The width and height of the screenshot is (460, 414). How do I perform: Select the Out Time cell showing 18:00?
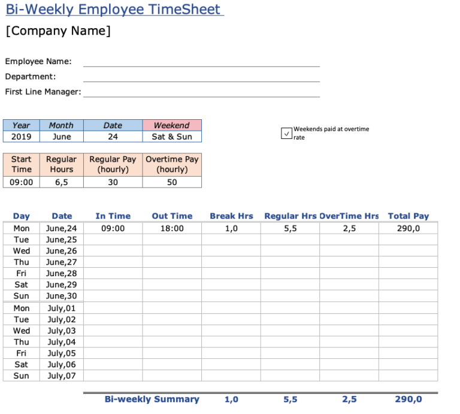[172, 228]
